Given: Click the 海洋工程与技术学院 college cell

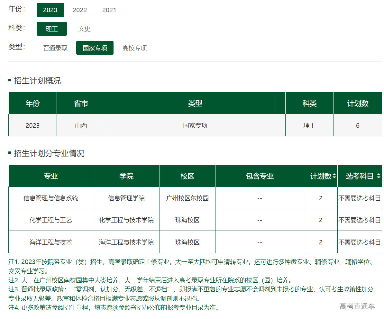Looking at the screenshot, I should (x=126, y=242).
